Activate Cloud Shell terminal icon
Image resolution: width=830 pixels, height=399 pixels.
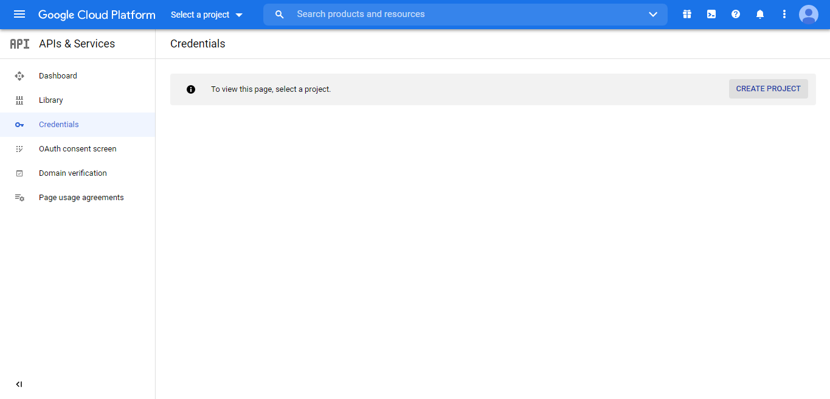711,15
